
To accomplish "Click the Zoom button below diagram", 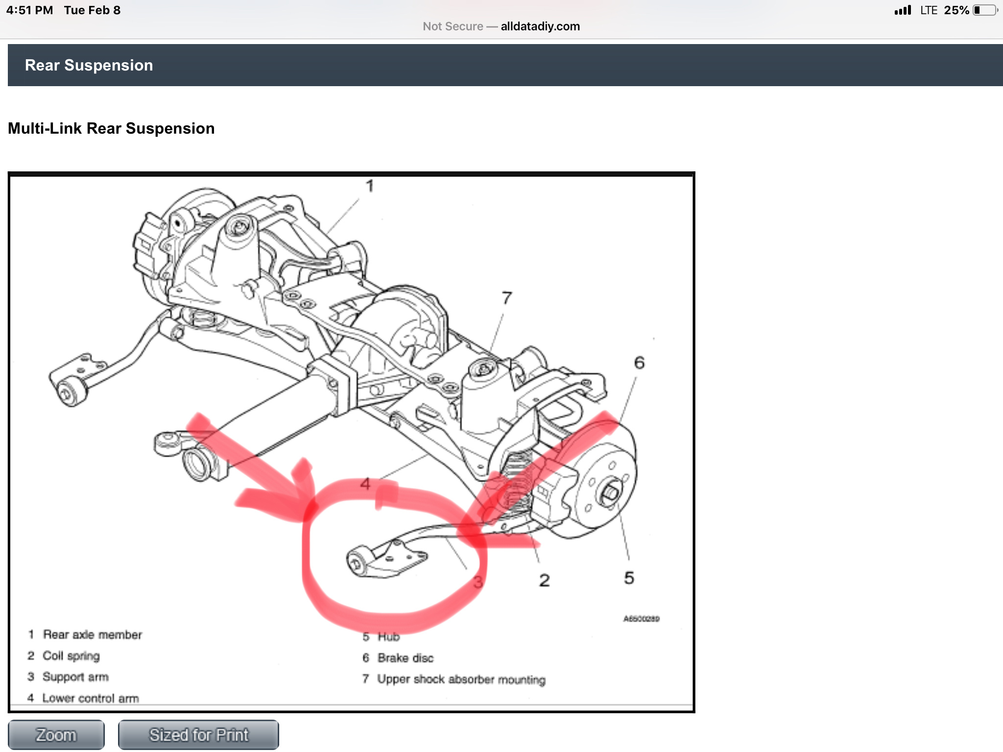I will click(56, 734).
